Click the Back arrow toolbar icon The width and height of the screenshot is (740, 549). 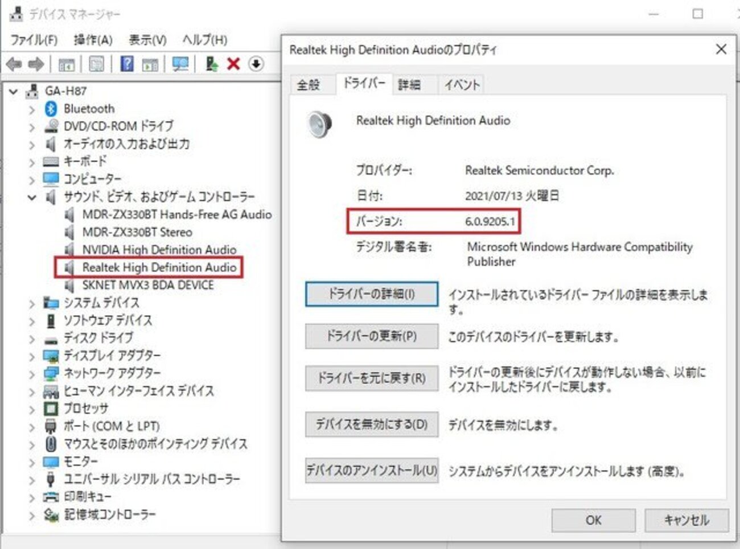(x=14, y=64)
